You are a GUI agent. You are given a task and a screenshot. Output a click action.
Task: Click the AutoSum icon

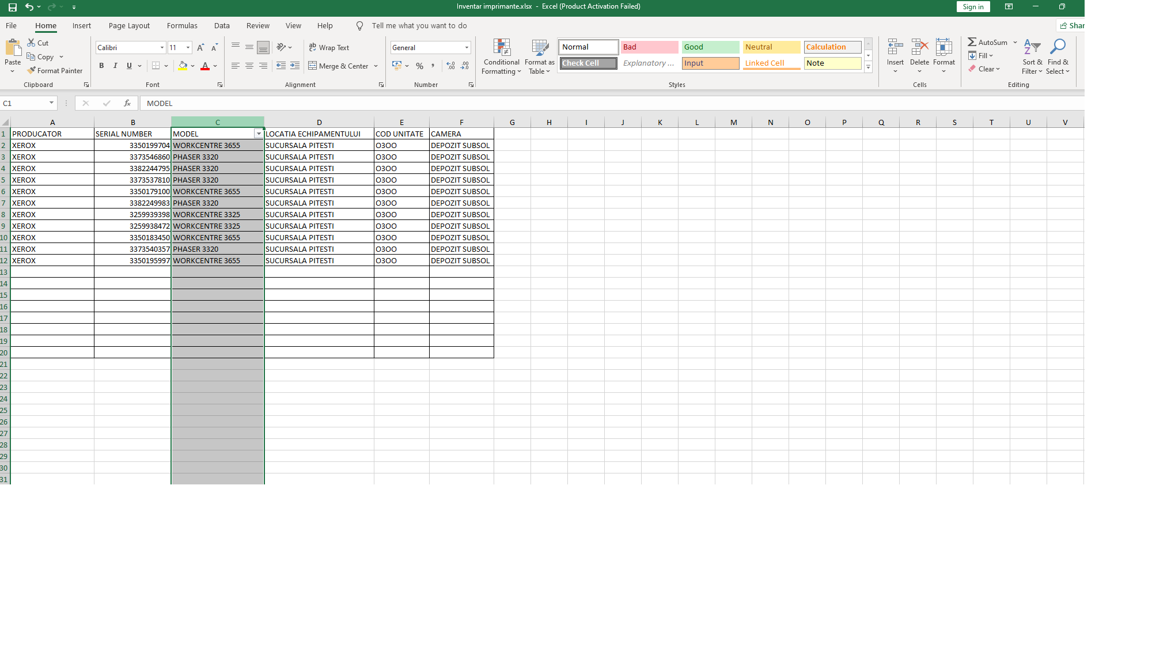973,42
